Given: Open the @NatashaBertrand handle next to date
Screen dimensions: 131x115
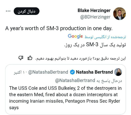Looking at the screenshot, I should click(48, 72).
